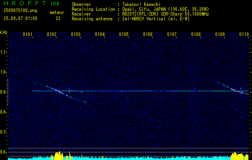The width and height of the screenshot is (252, 160).
Task: Click the 0102 time marker
Action: coord(52,34)
